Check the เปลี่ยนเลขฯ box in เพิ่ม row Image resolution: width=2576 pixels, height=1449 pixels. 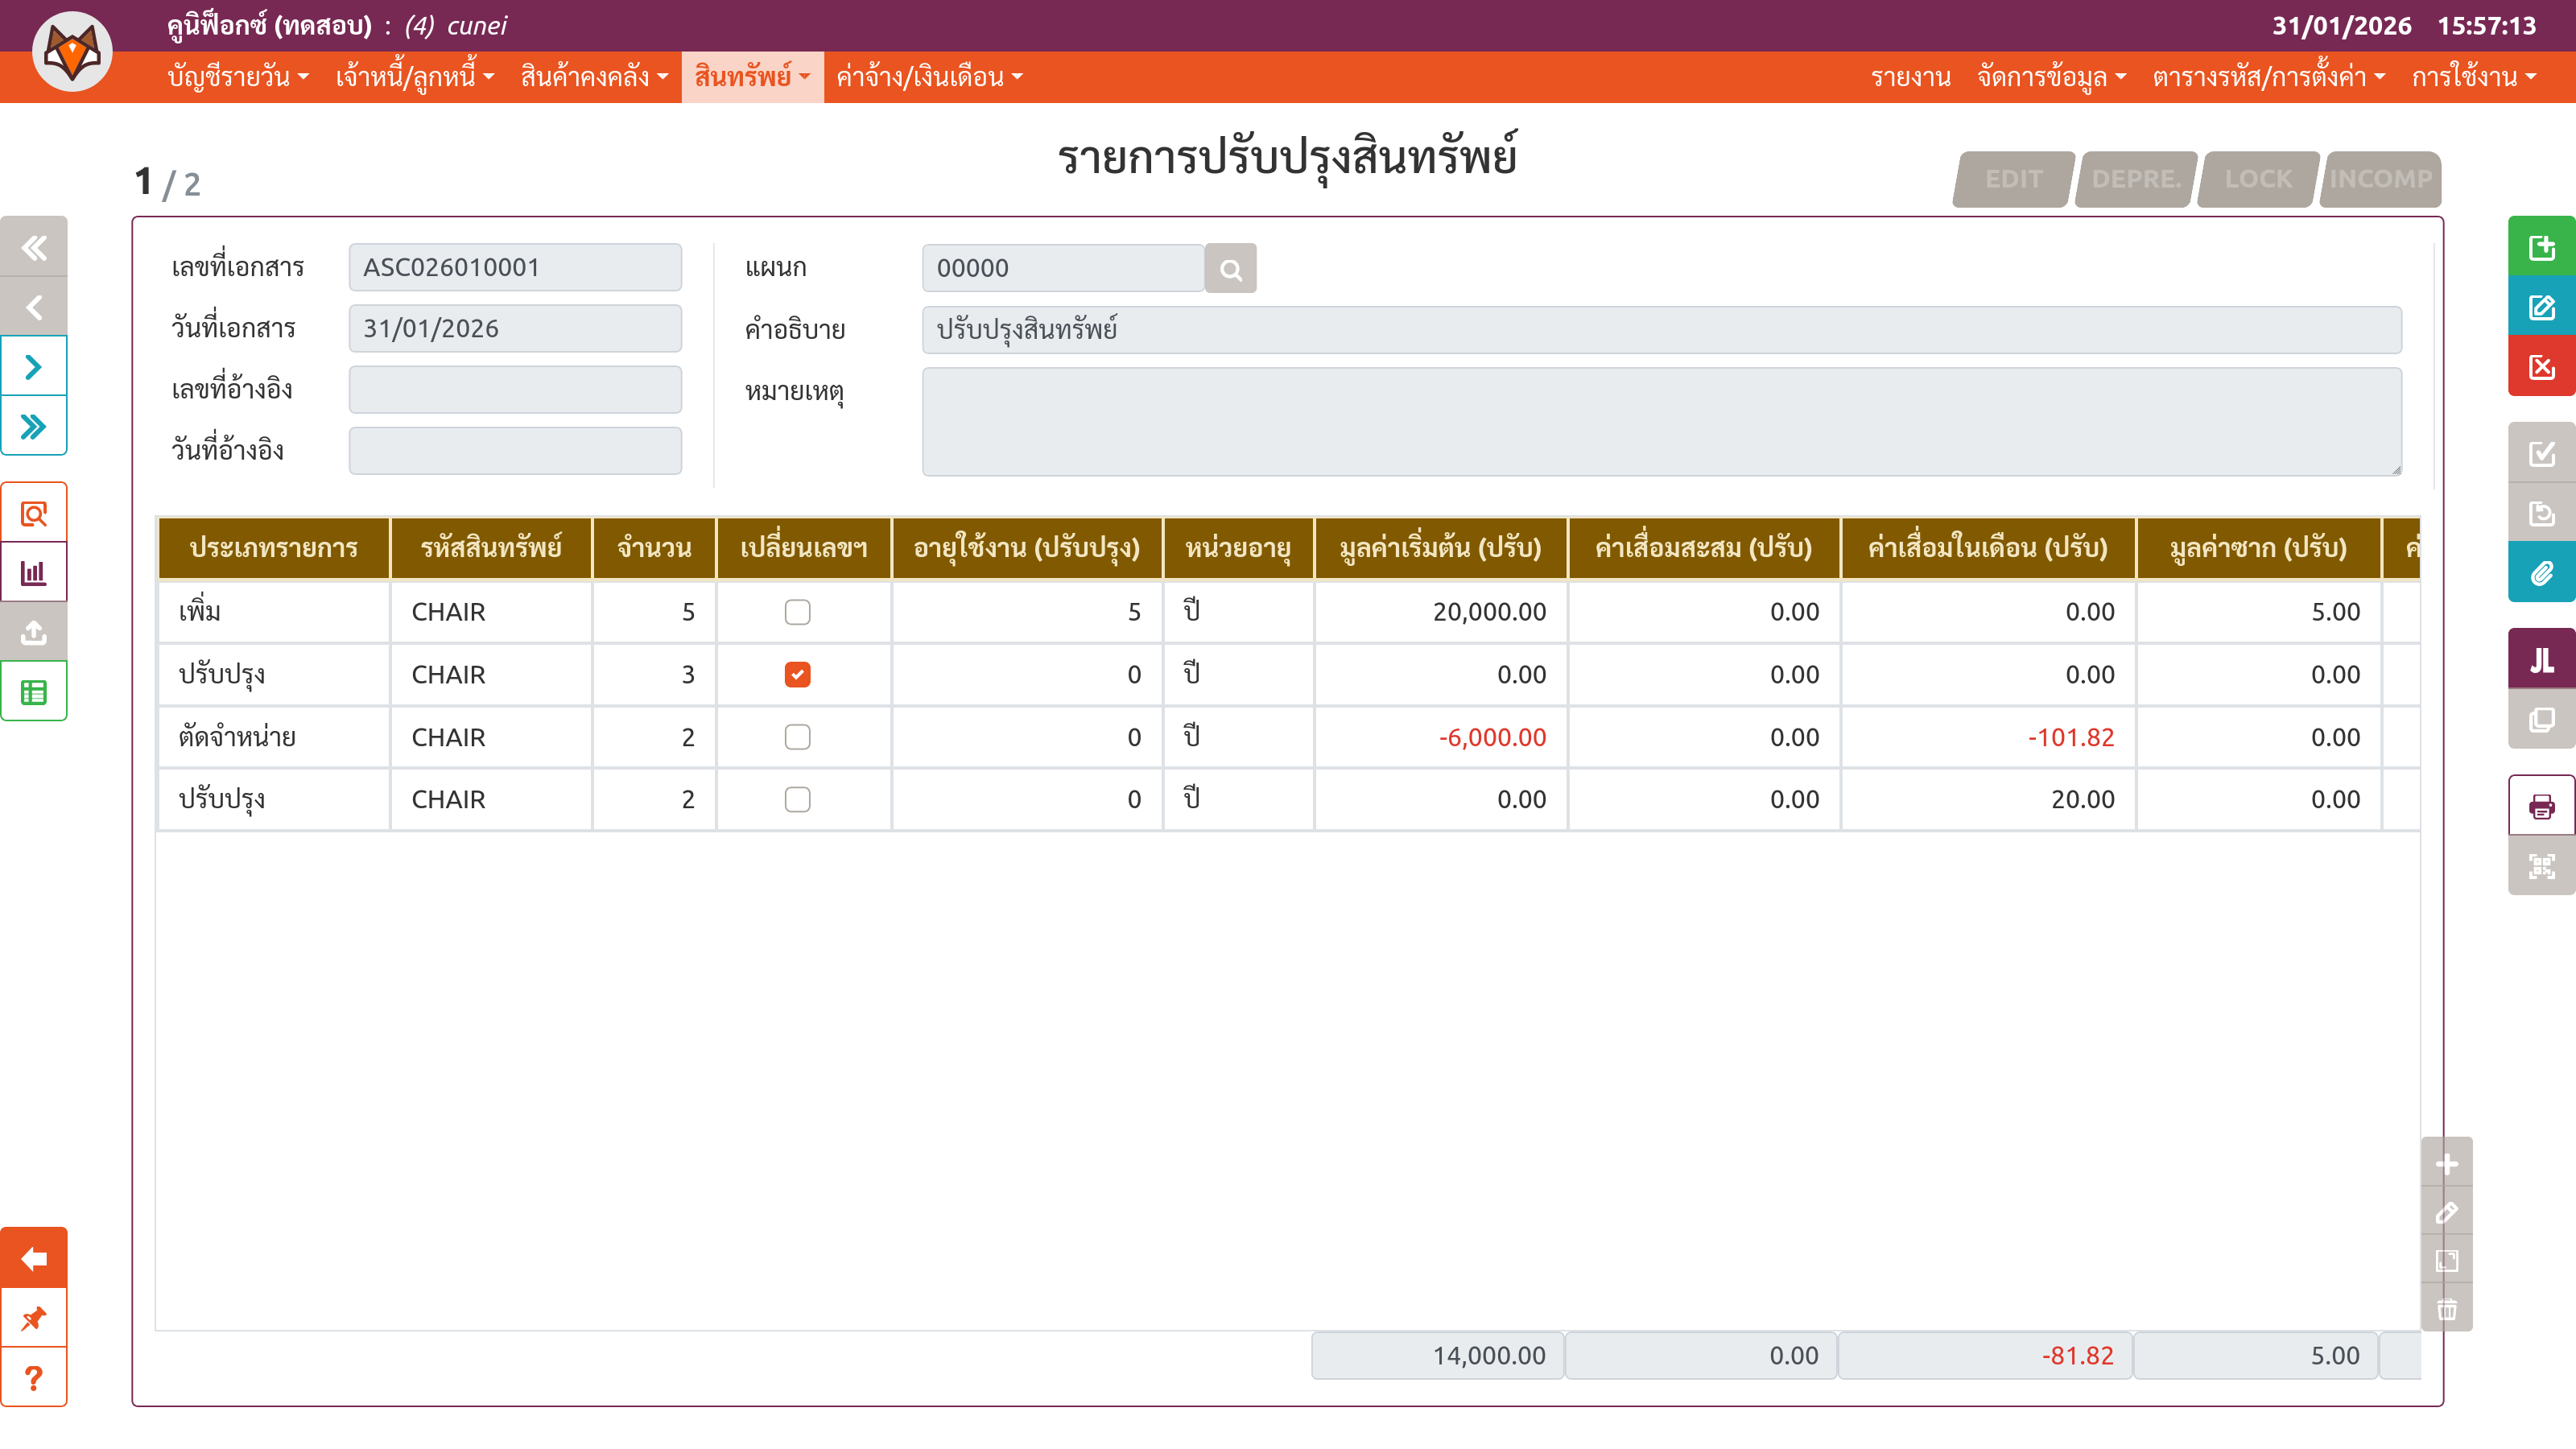[x=797, y=612]
